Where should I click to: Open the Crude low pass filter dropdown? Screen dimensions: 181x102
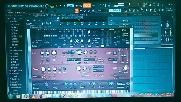pos(74,60)
